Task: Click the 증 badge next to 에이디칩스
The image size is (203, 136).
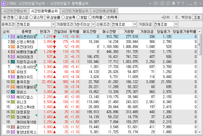Action: click(13, 97)
